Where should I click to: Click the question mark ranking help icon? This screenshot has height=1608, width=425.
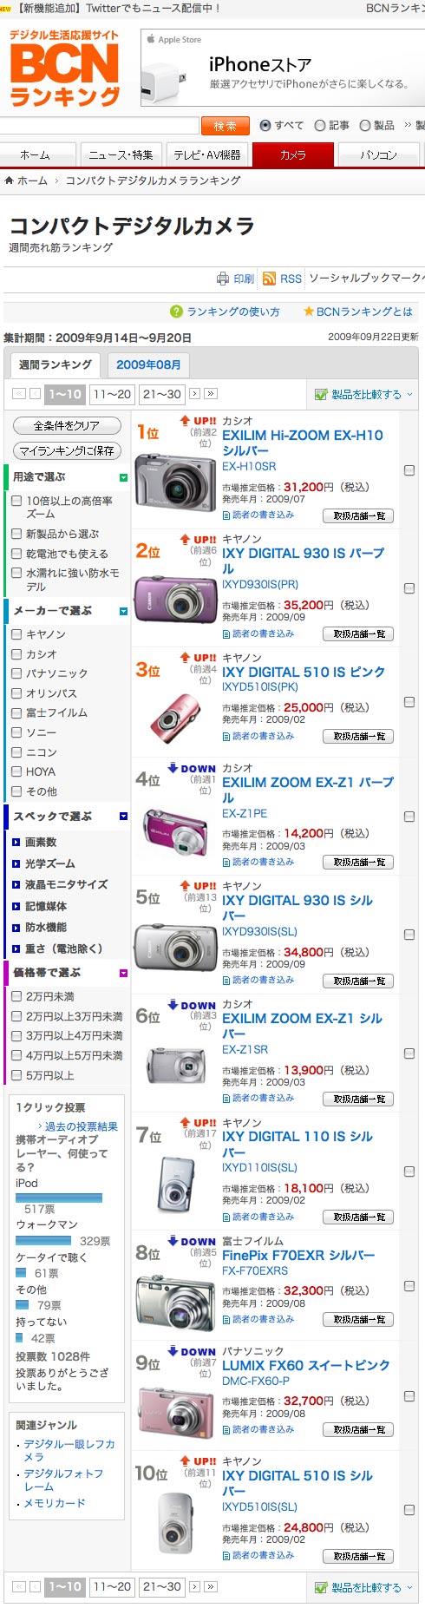[x=176, y=312]
